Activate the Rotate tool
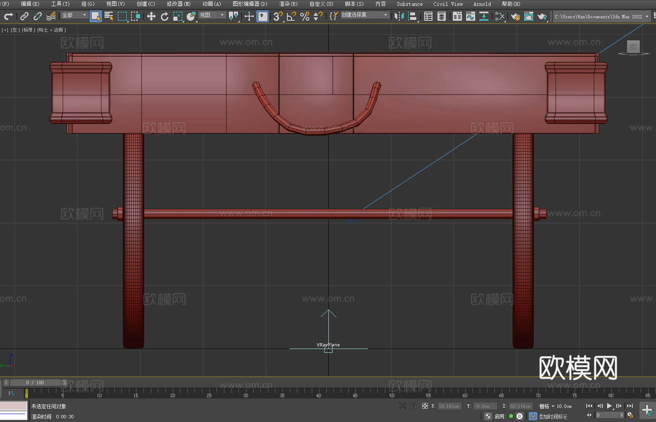This screenshot has width=656, height=422. [x=165, y=16]
